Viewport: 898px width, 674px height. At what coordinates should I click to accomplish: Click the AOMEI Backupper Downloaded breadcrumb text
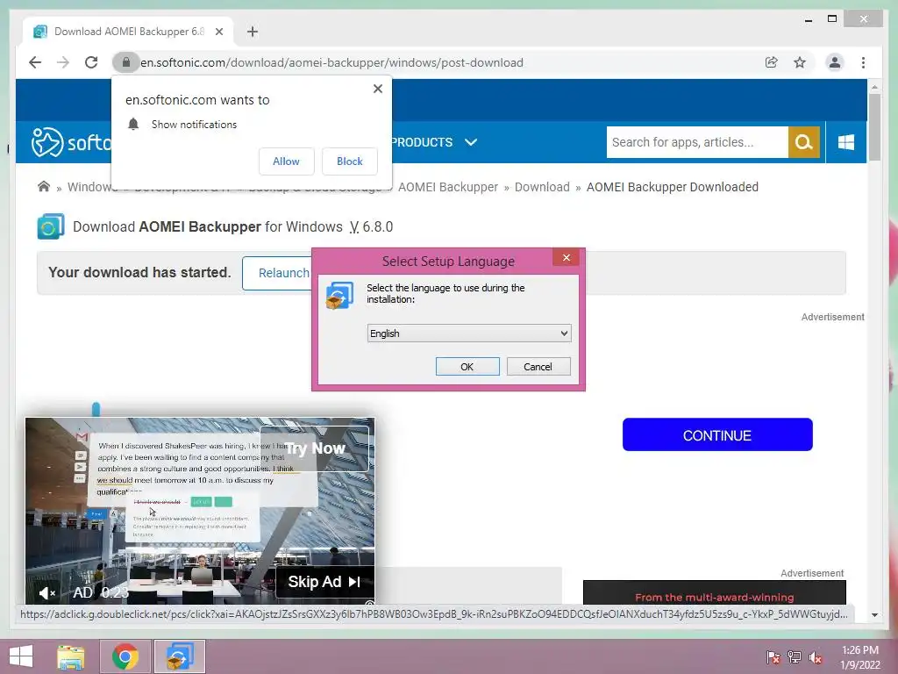click(x=673, y=187)
